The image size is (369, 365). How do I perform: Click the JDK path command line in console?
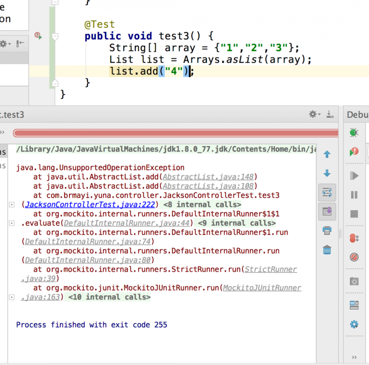166,149
